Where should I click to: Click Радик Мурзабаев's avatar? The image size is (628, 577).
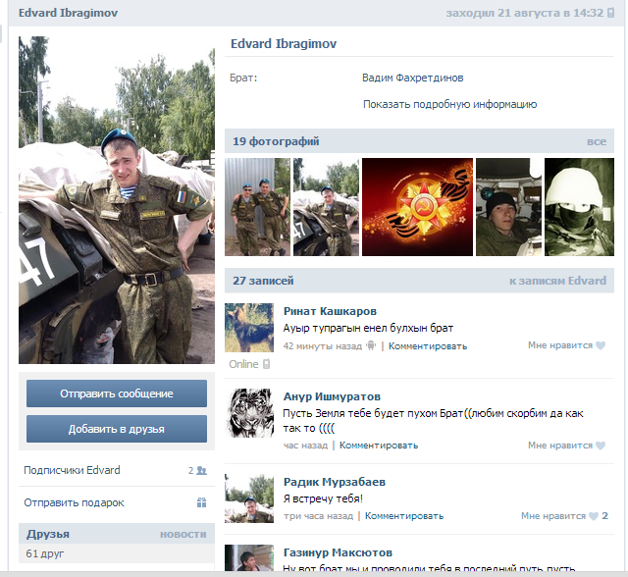[x=249, y=498]
